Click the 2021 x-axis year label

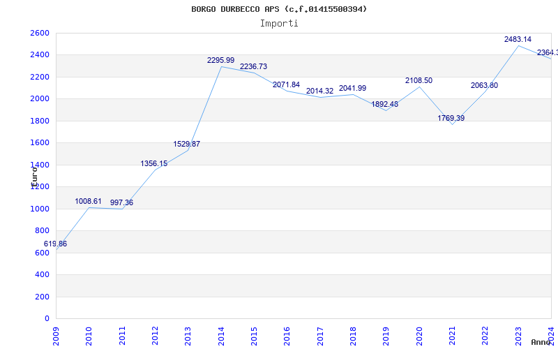(452, 336)
